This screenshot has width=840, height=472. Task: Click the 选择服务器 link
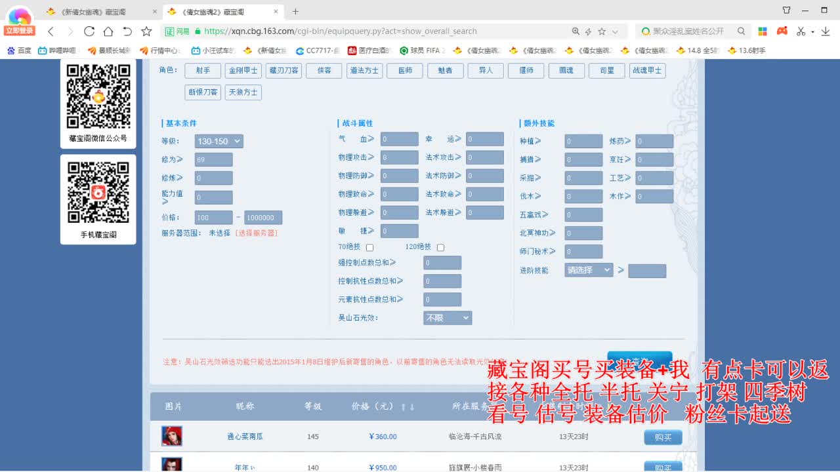click(x=257, y=231)
